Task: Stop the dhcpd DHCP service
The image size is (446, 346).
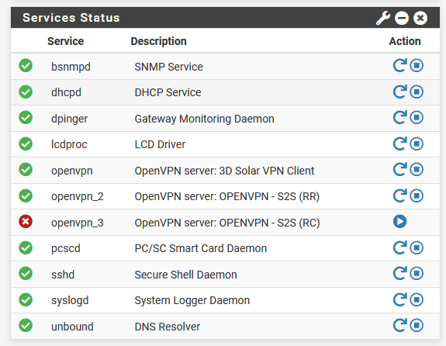Action: (x=417, y=92)
